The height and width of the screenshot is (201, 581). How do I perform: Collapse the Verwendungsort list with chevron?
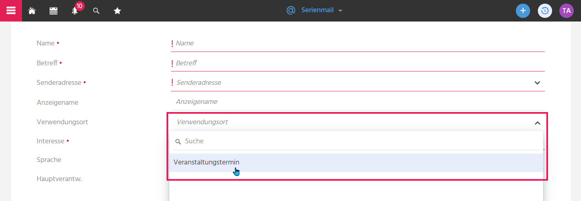click(537, 123)
